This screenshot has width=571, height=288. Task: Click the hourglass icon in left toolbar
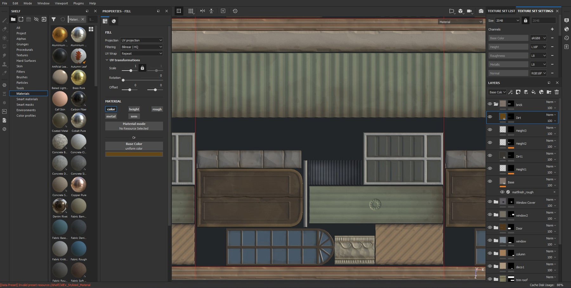4,94
